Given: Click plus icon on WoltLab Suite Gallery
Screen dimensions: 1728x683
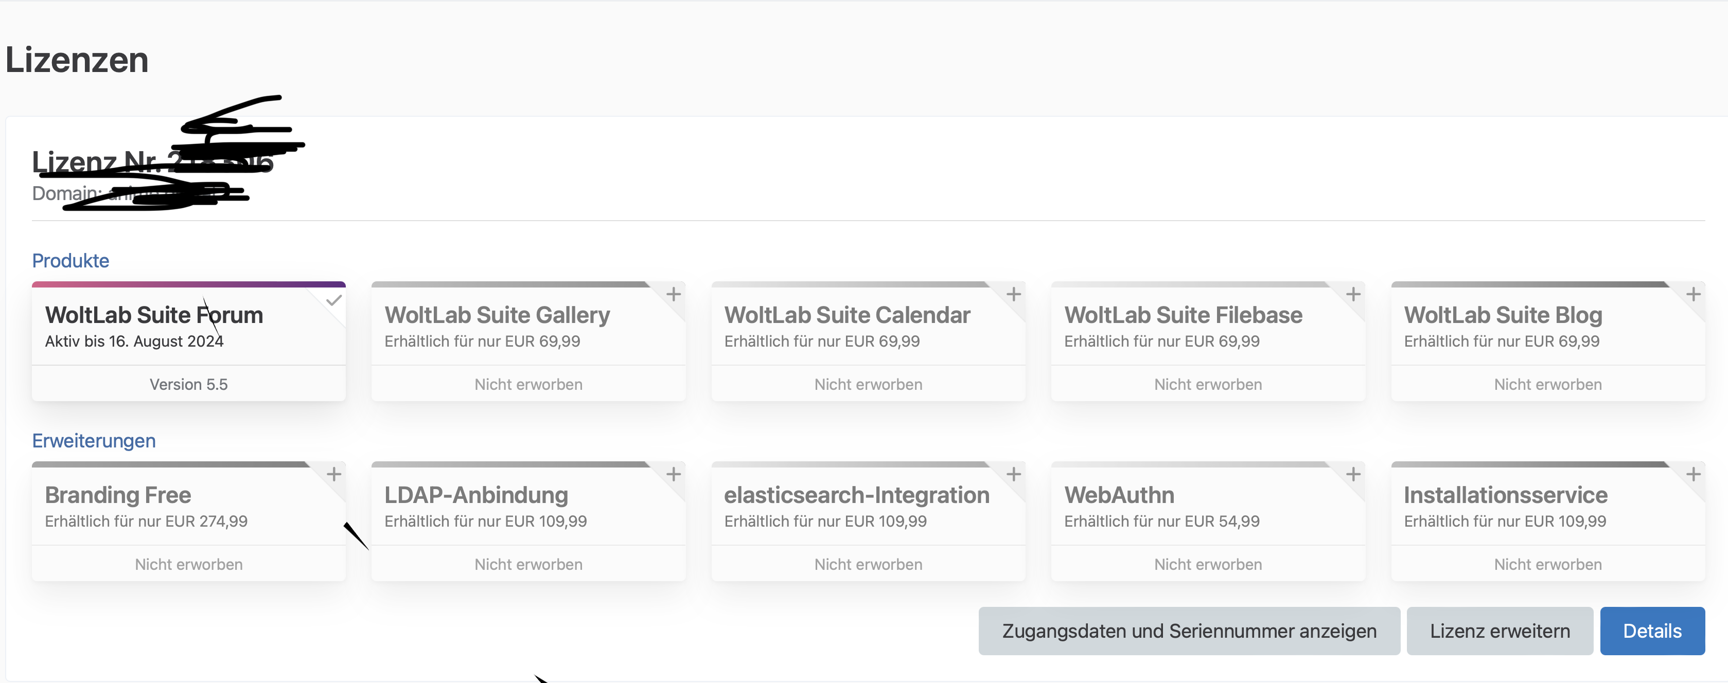Looking at the screenshot, I should 674,294.
